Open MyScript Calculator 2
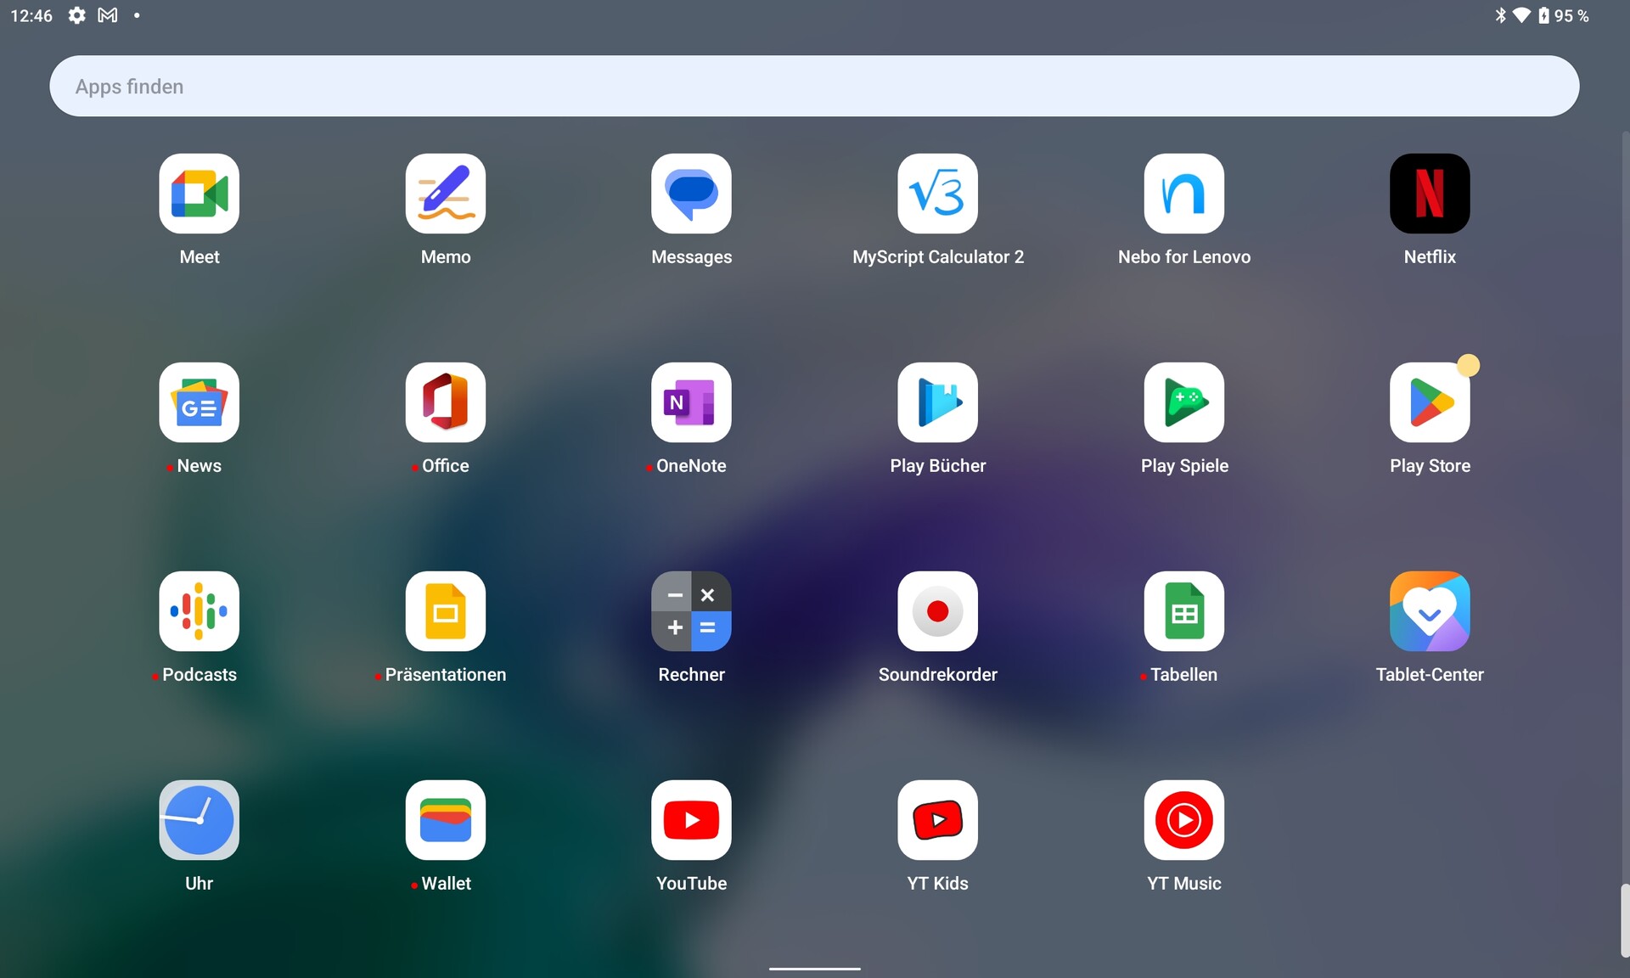1630x978 pixels. [x=937, y=194]
